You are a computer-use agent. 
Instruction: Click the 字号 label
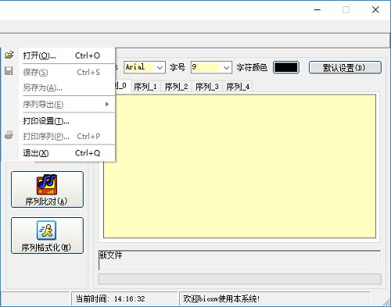coord(178,67)
